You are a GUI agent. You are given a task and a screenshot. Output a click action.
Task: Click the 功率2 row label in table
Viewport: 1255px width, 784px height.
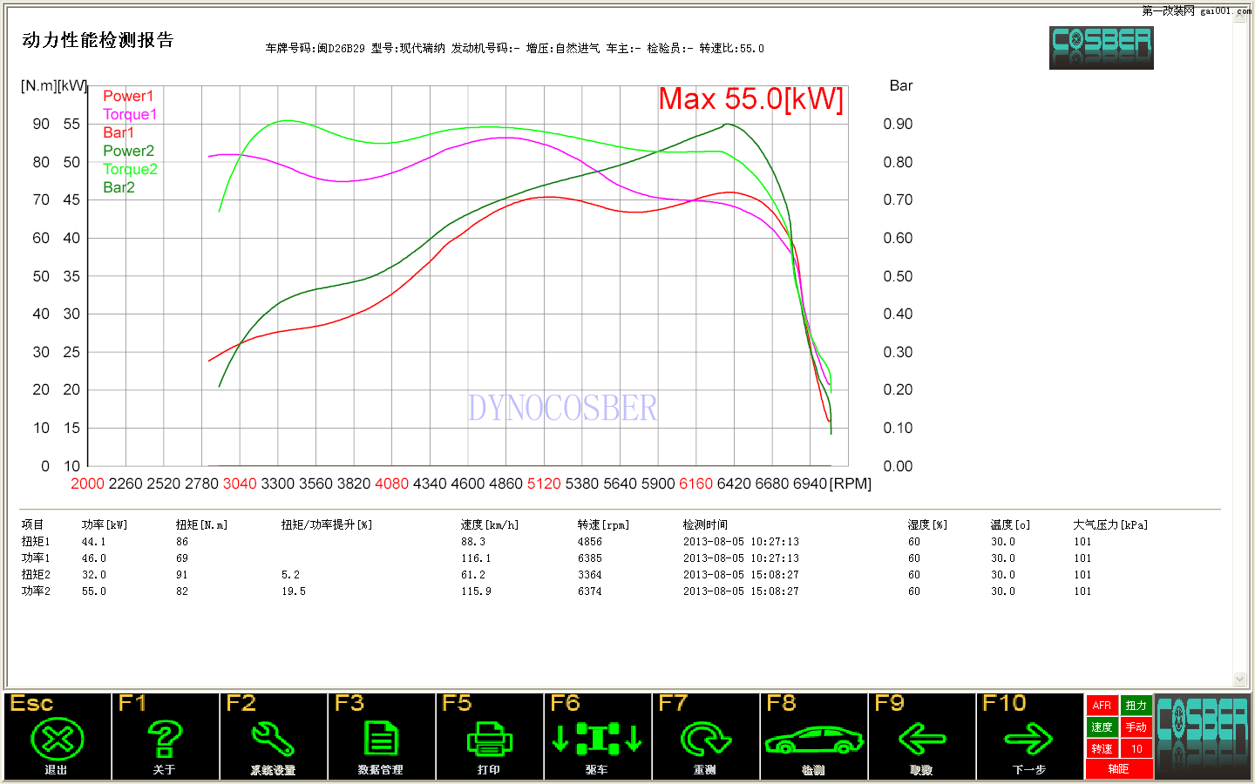click(x=36, y=591)
